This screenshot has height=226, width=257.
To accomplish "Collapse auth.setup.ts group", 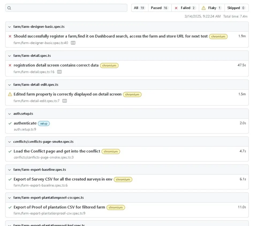I will (10, 114).
